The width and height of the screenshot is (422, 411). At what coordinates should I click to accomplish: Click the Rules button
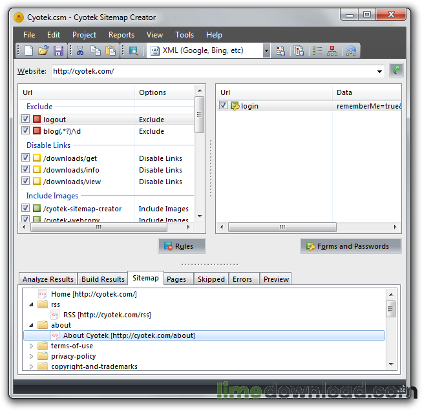[x=182, y=246]
